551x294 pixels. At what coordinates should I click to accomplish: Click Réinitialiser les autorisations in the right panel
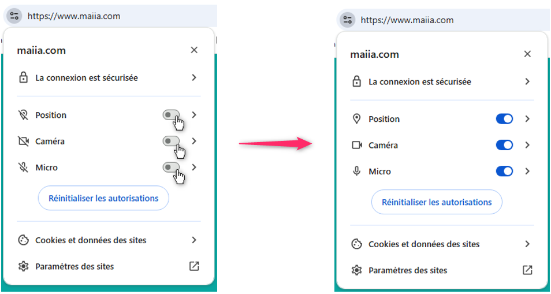[x=437, y=202]
